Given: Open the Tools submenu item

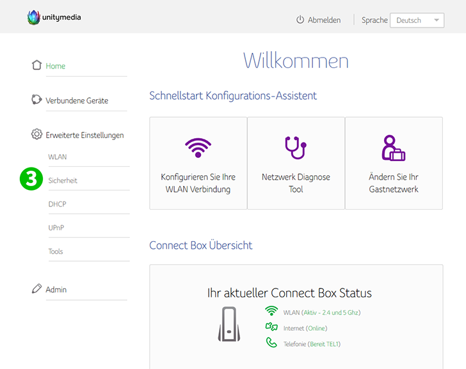Looking at the screenshot, I should [56, 251].
